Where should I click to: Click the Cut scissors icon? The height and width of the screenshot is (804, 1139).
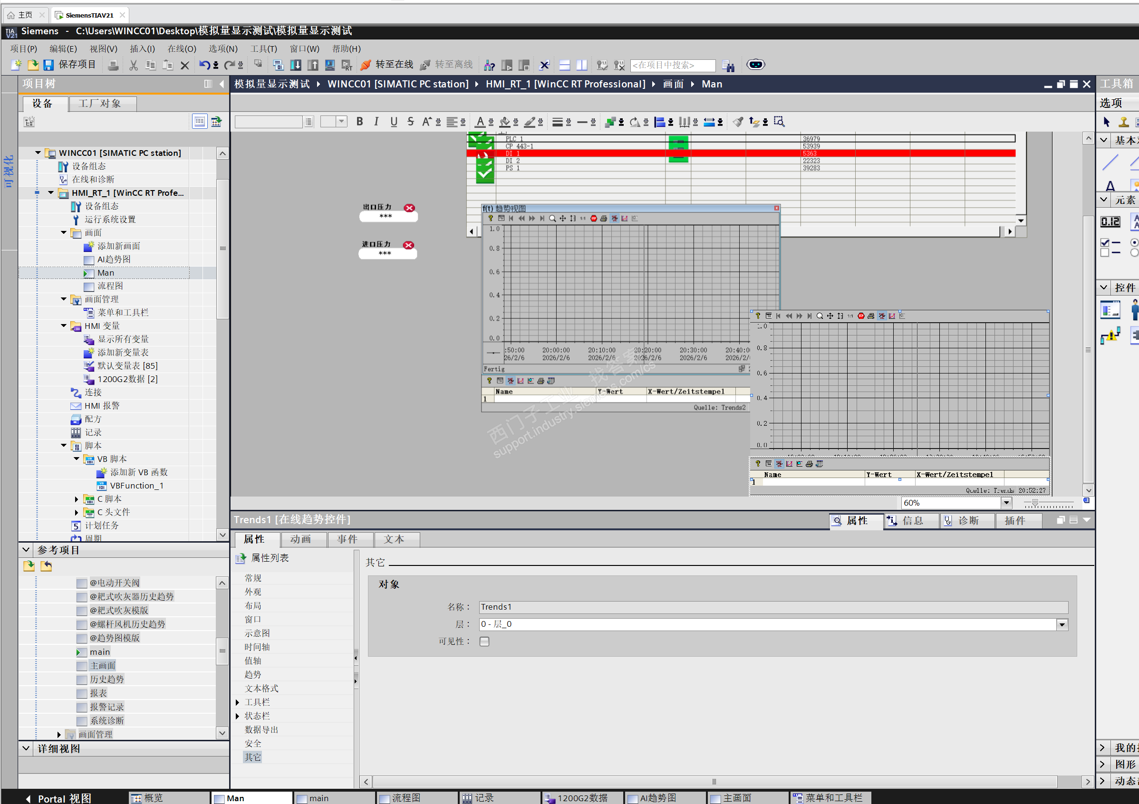tap(134, 65)
